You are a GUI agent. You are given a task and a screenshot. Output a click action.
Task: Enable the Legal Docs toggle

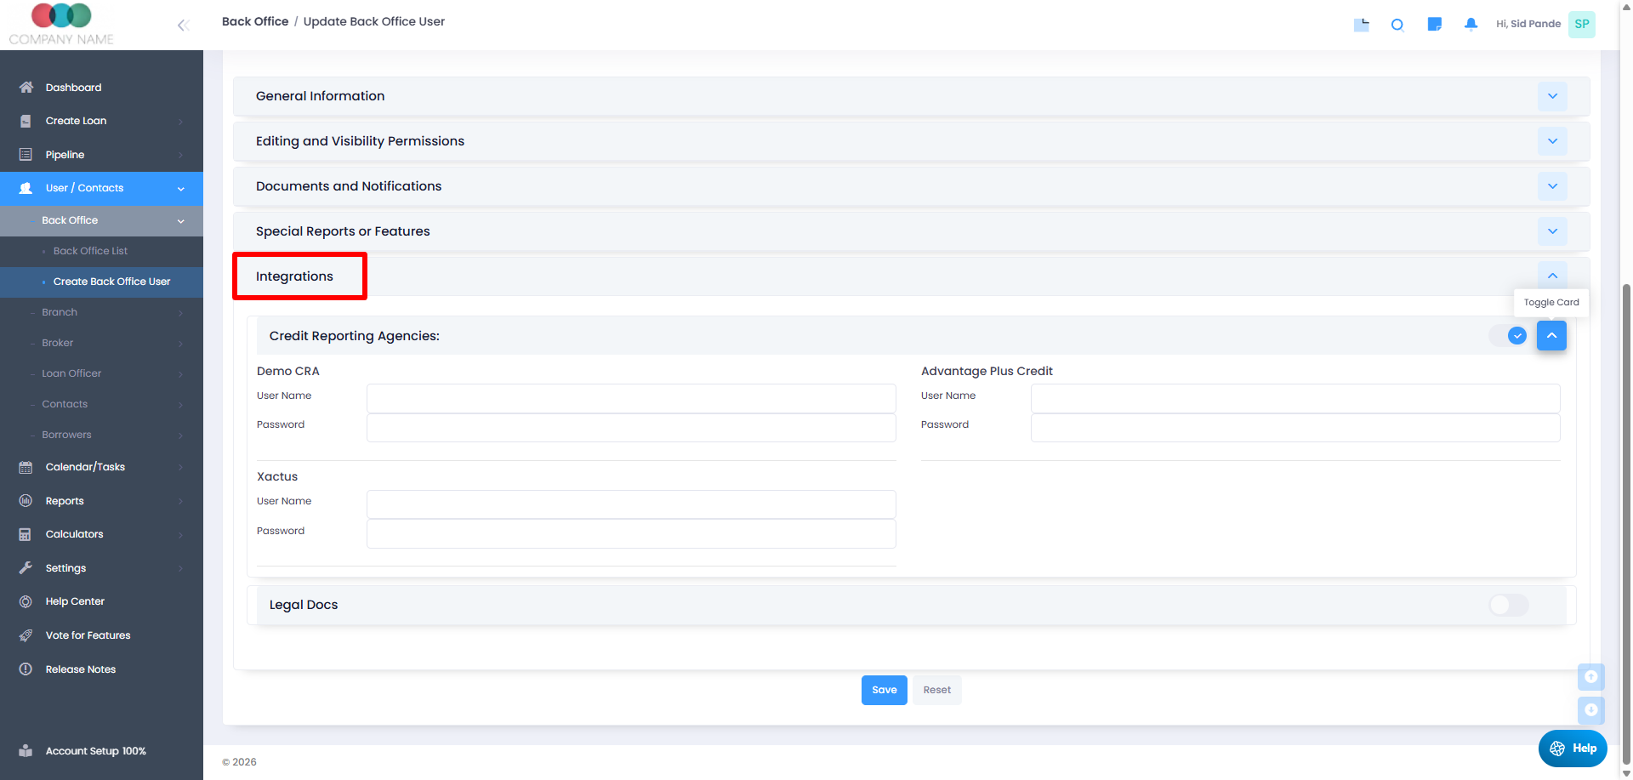1509,605
